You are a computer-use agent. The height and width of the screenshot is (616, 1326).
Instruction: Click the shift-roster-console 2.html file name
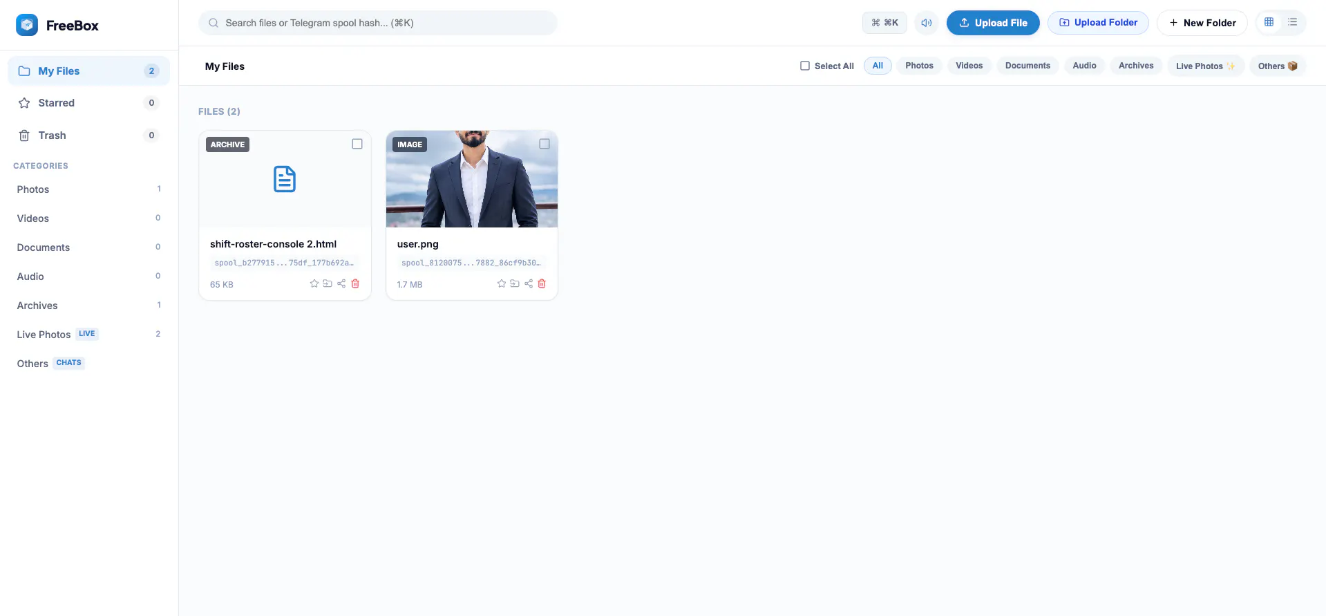click(273, 244)
